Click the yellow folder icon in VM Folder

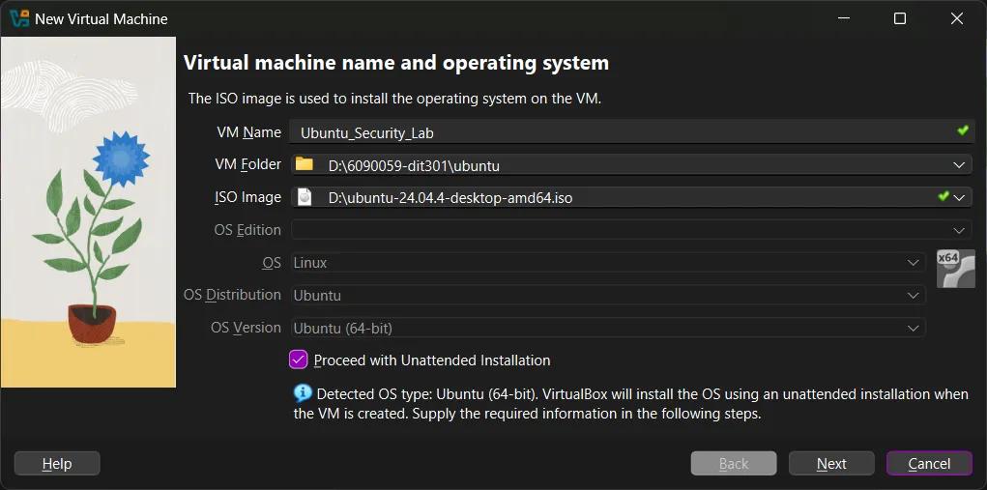[305, 164]
